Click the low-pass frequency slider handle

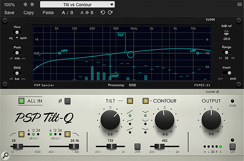74,146
